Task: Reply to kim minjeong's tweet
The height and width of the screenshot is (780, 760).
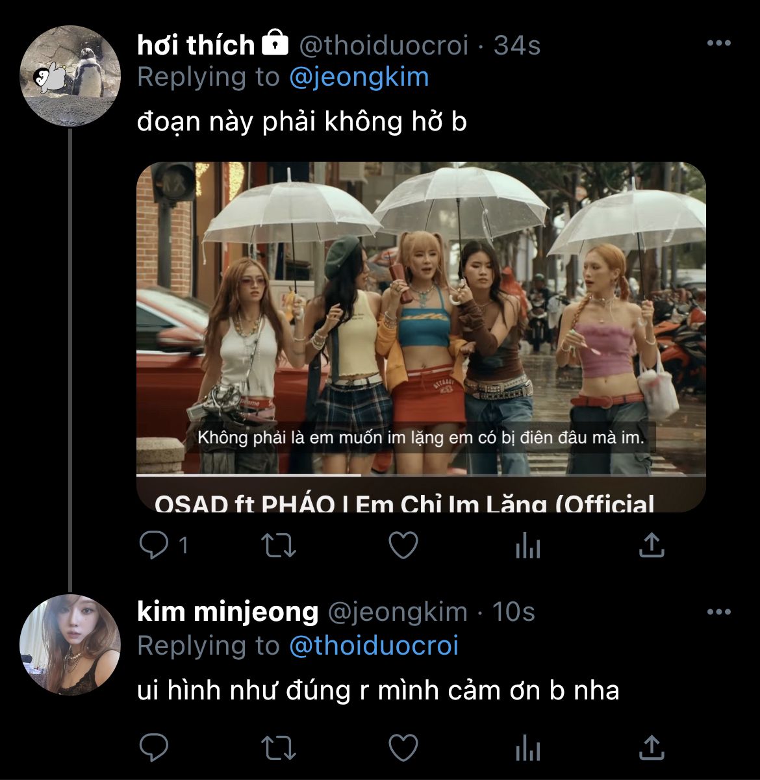Action: coord(154,747)
